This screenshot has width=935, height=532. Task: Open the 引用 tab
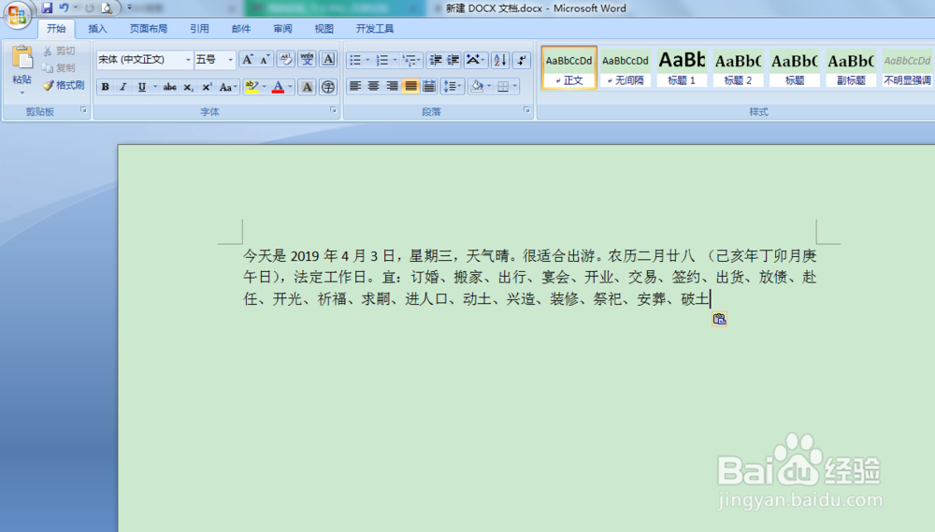coord(199,29)
